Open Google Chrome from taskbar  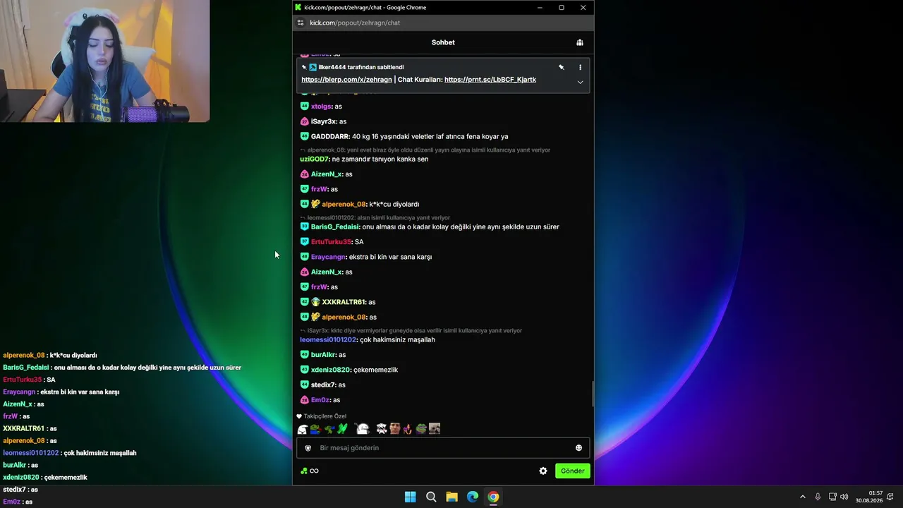pyautogui.click(x=493, y=497)
